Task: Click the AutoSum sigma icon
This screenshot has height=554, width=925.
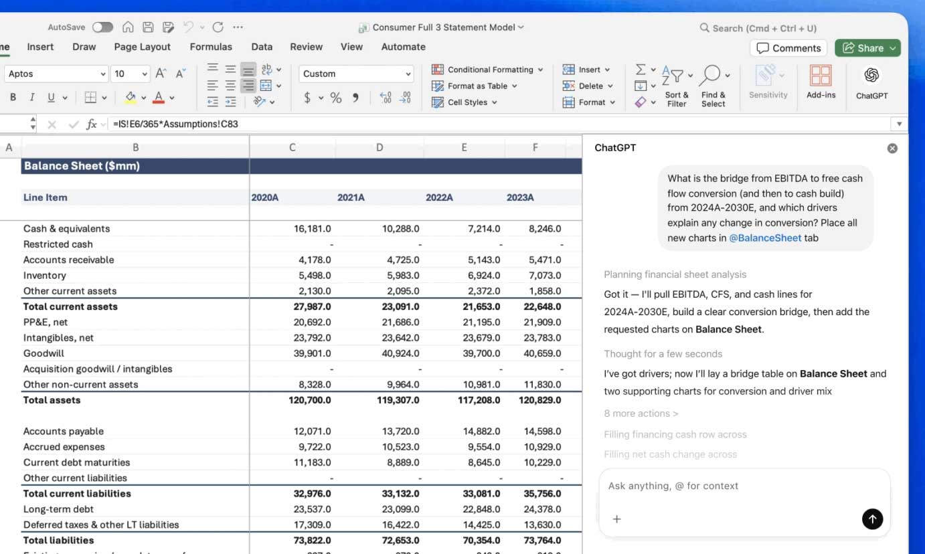Action: click(641, 70)
